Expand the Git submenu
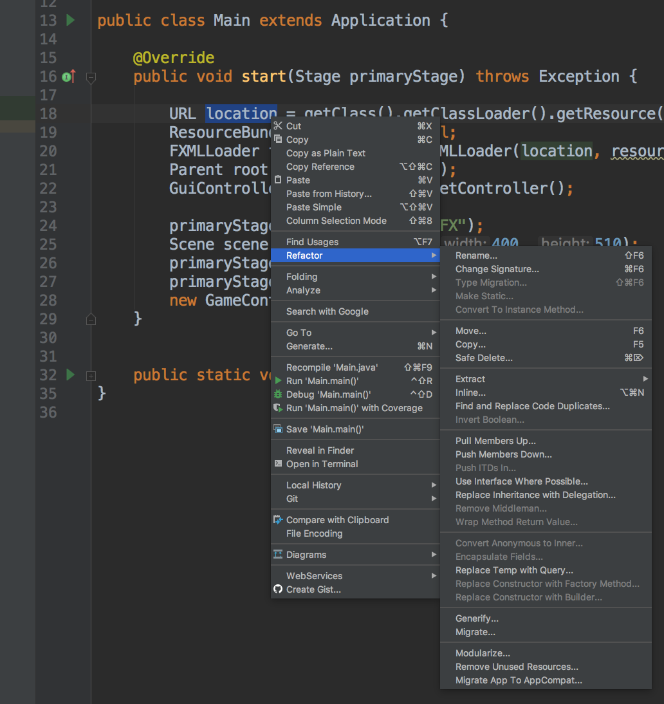Viewport: 664px width, 704px height. (x=355, y=498)
